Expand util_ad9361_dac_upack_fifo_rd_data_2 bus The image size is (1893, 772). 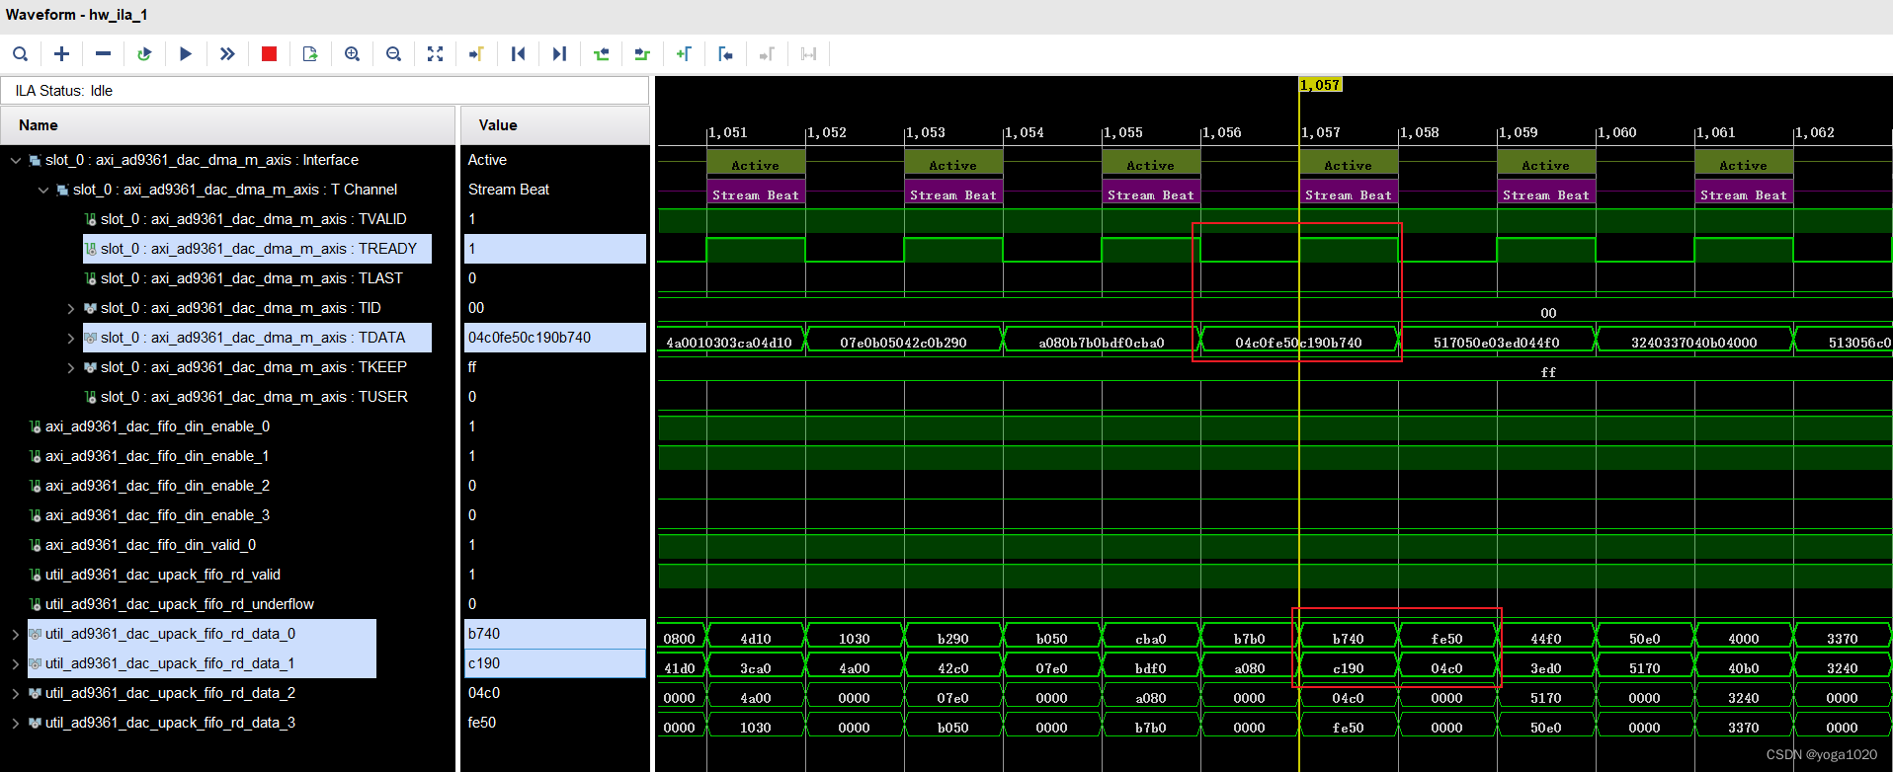(x=16, y=693)
